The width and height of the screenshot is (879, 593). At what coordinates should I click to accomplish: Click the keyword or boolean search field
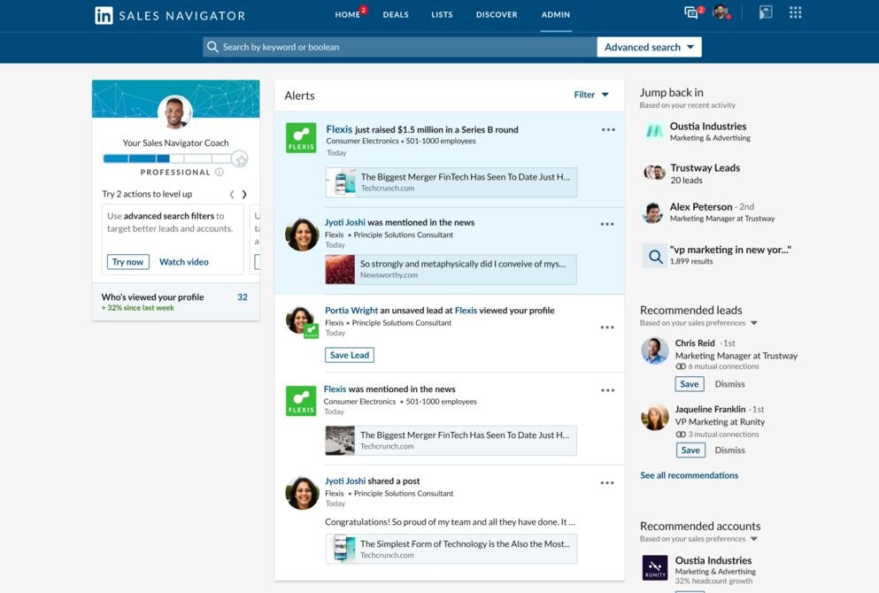click(400, 47)
